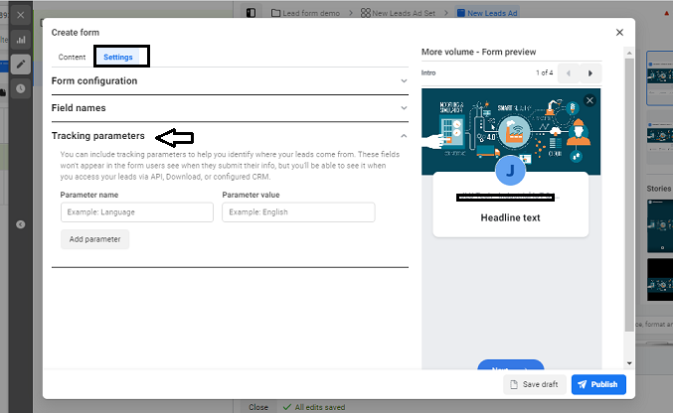Switch to the Content tab
The image size is (673, 413).
pyautogui.click(x=72, y=58)
